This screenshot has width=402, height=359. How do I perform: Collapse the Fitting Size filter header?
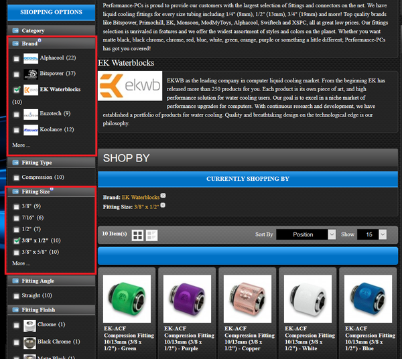(52, 192)
